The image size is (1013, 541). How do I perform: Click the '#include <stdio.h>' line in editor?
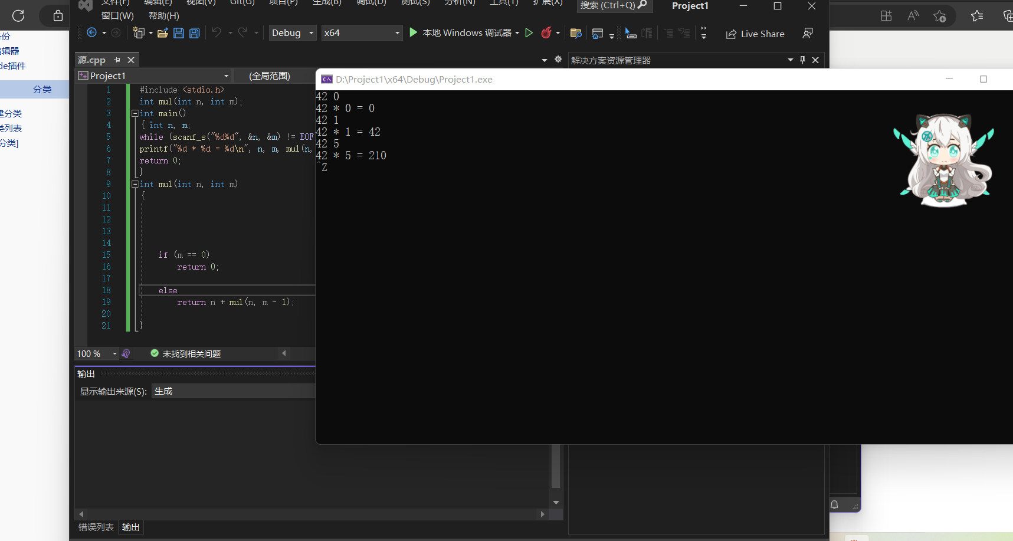tap(182, 90)
